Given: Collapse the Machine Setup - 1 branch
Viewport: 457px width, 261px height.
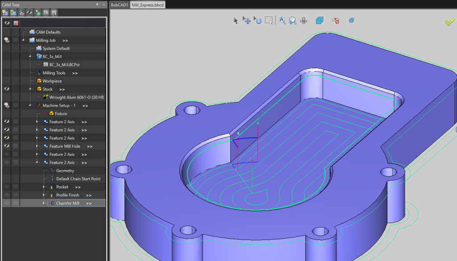Looking at the screenshot, I should click(x=30, y=105).
